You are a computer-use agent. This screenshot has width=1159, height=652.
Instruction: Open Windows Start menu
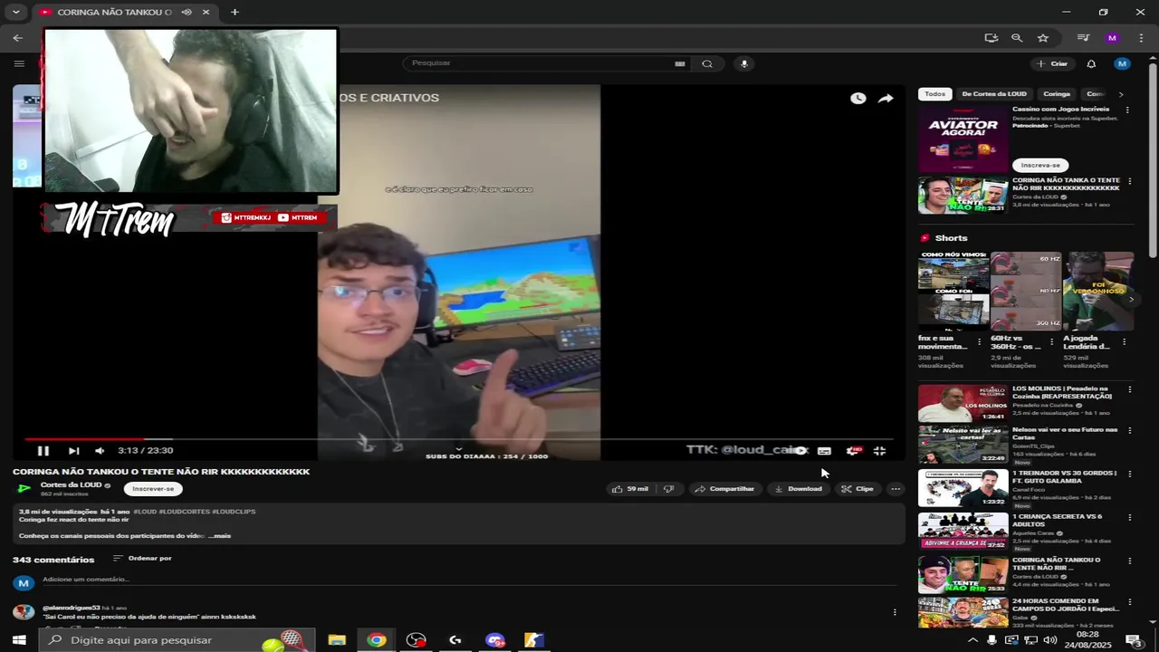(18, 640)
